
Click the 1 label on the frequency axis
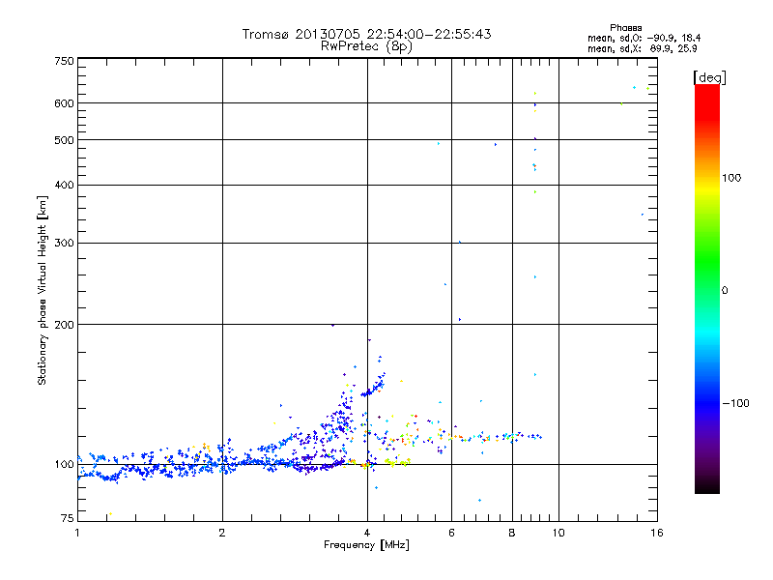pyautogui.click(x=77, y=533)
